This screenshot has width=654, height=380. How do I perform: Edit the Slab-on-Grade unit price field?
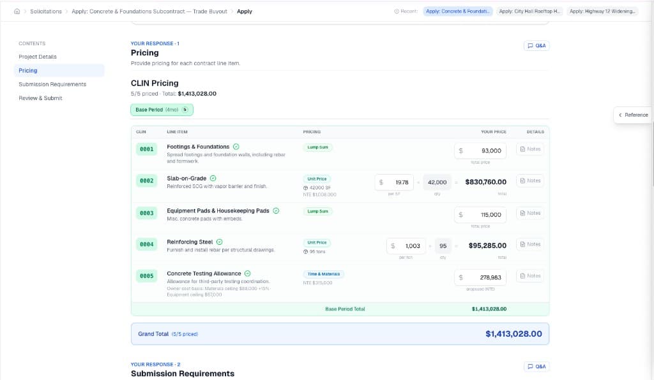coord(394,182)
